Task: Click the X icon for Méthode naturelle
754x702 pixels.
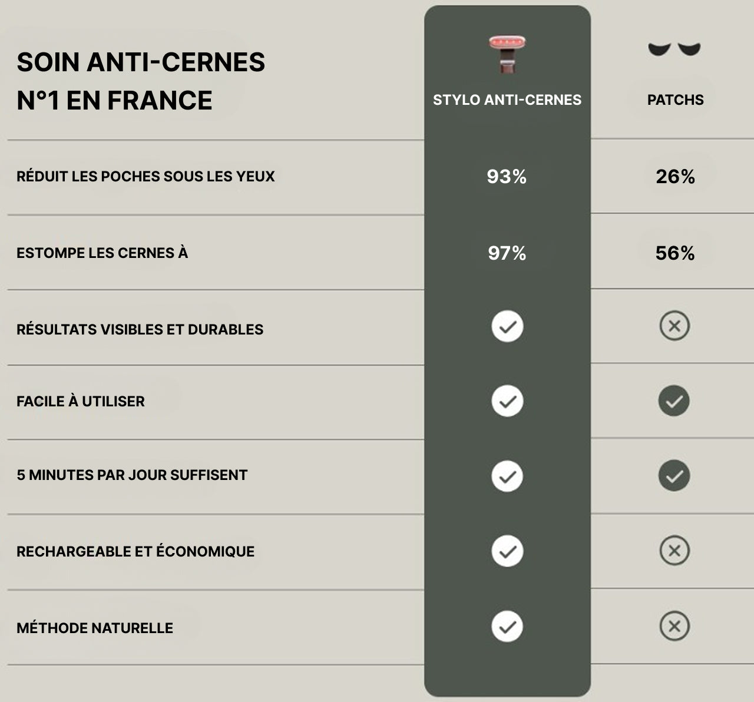Action: (674, 626)
